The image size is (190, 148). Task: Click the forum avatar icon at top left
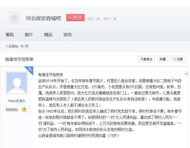click(14, 18)
